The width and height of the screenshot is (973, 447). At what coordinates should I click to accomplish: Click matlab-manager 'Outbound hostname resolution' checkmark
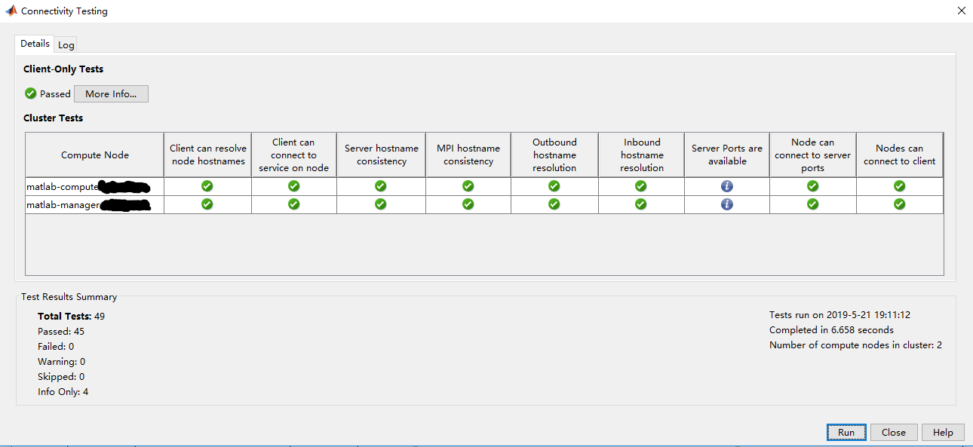pyautogui.click(x=554, y=204)
